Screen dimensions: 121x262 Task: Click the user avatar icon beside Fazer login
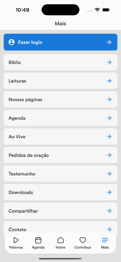(x=12, y=42)
